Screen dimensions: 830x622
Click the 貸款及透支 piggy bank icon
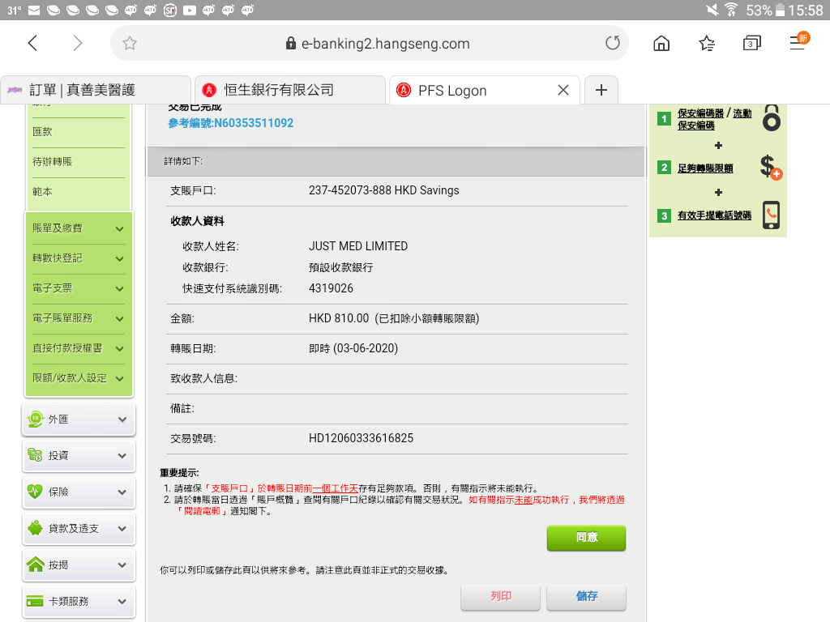[x=36, y=528]
